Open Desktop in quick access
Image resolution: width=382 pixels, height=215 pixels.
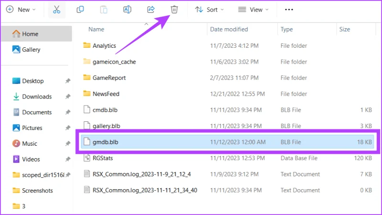pyautogui.click(x=28, y=81)
